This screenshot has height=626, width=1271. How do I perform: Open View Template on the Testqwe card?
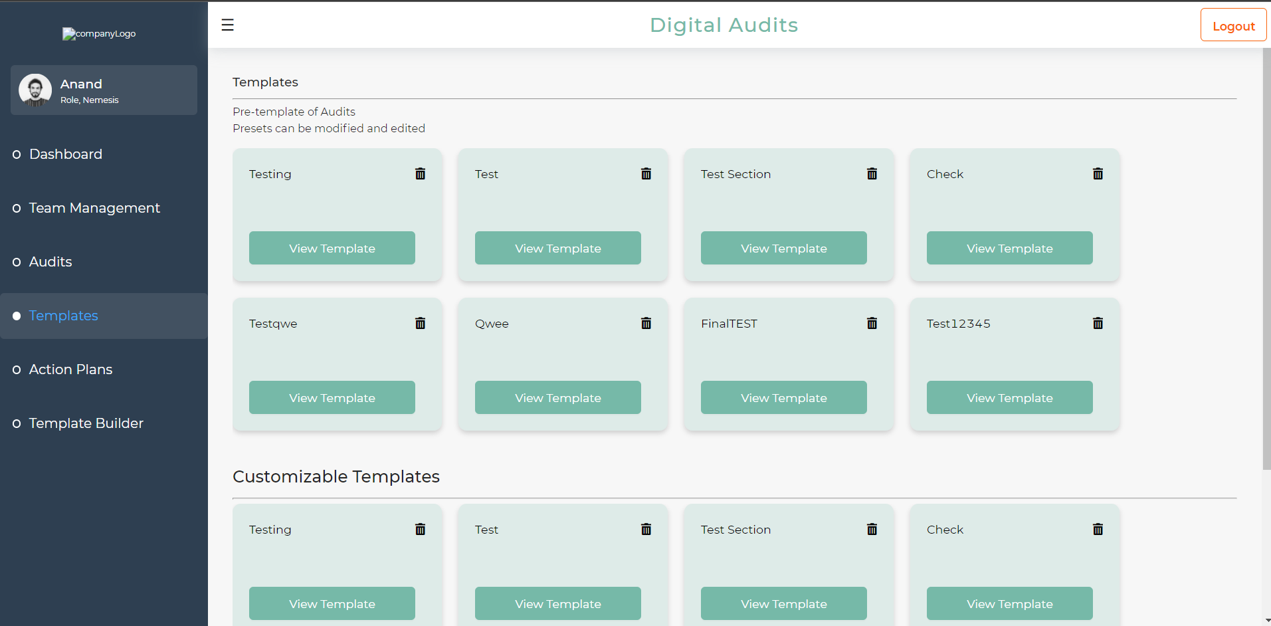click(x=332, y=397)
